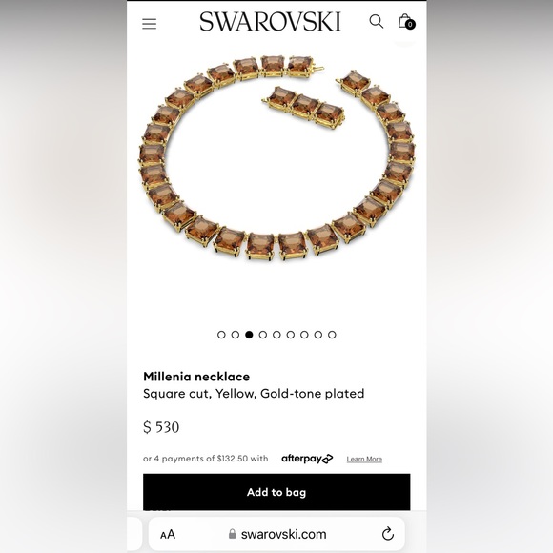Tap the Millenia necklace product image
553x553 pixels.
pyautogui.click(x=276, y=157)
